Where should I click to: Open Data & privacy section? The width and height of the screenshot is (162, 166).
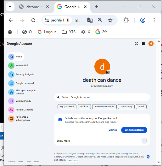click(20, 101)
